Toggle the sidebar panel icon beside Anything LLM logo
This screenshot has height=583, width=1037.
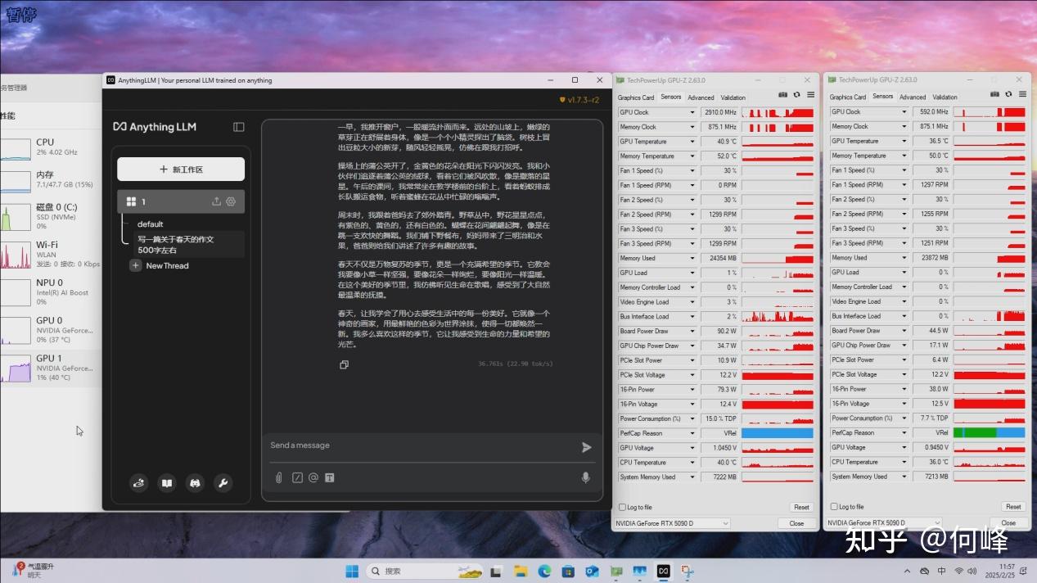(x=238, y=127)
